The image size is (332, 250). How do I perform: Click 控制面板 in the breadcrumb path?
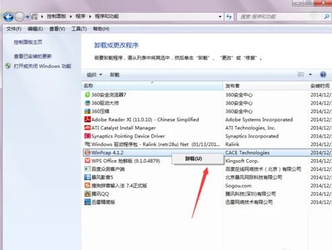pyautogui.click(x=56, y=16)
